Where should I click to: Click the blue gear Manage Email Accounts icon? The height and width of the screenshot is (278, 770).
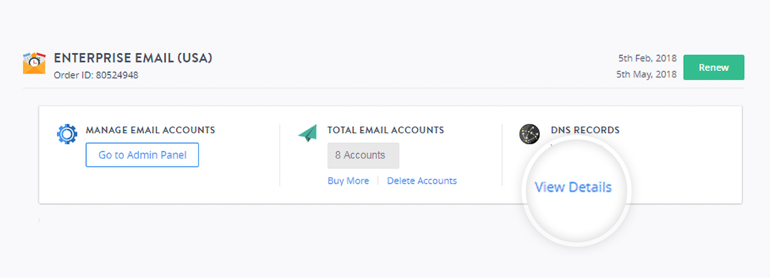[x=67, y=134]
